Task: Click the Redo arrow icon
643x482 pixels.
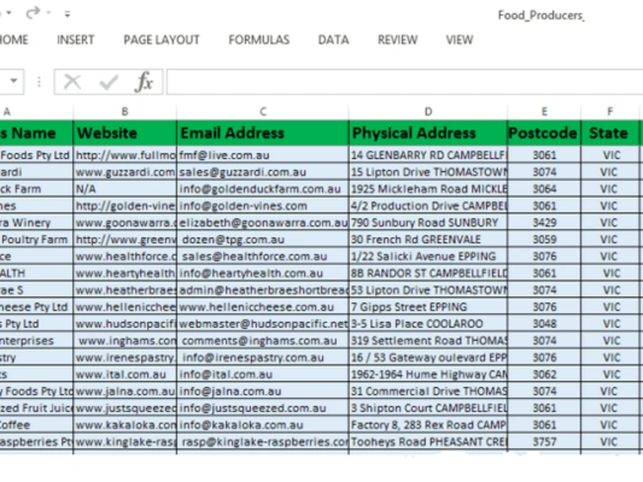Action: coord(33,13)
